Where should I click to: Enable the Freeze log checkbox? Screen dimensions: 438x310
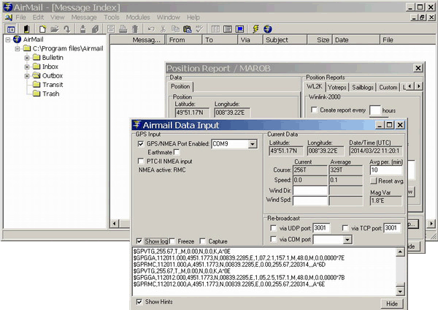[x=172, y=241]
